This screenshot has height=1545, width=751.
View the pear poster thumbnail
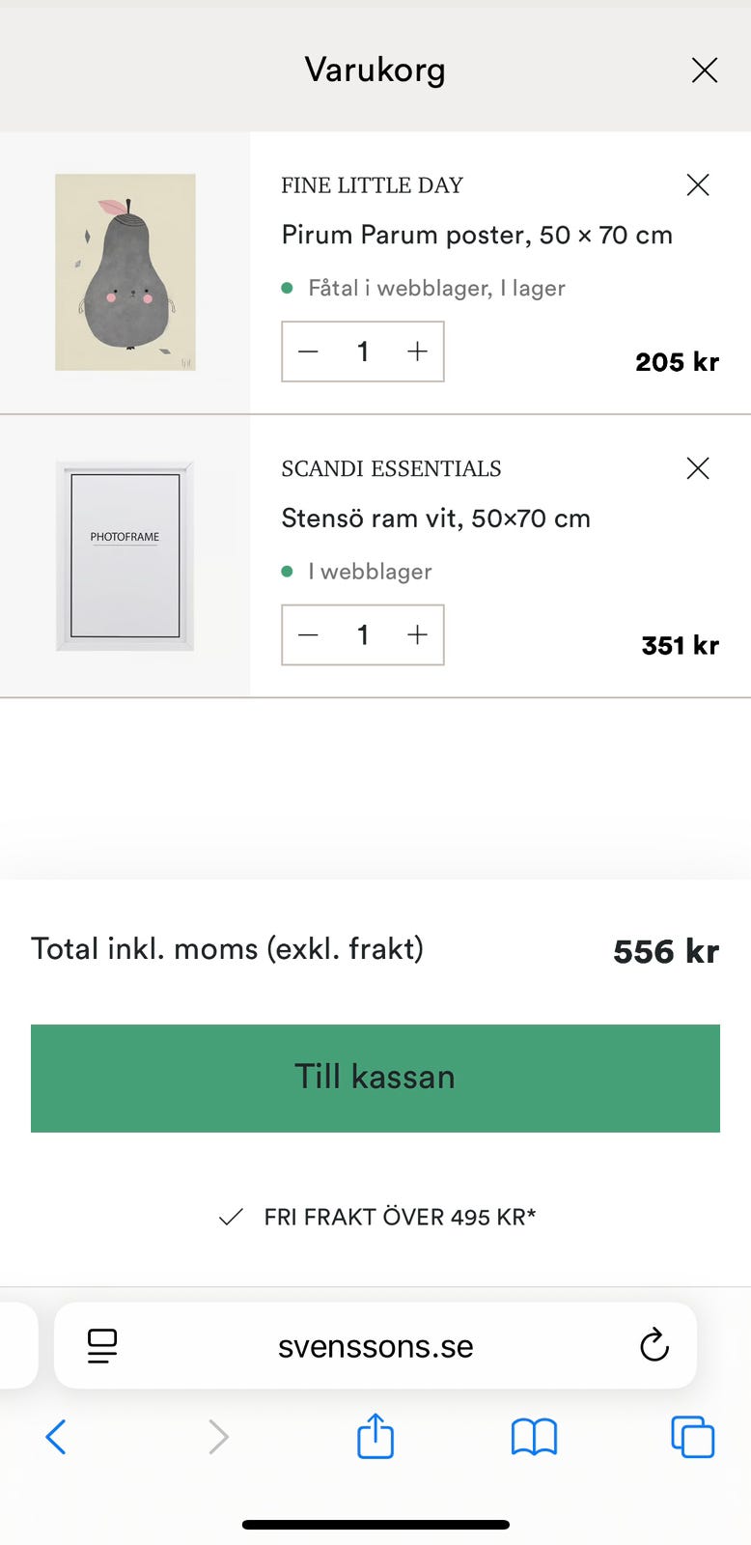tap(125, 272)
